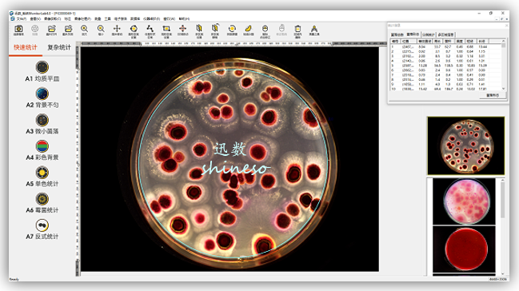The image size is (519, 291).
Task: Click the camera capture toolbar icon
Action: (18, 30)
